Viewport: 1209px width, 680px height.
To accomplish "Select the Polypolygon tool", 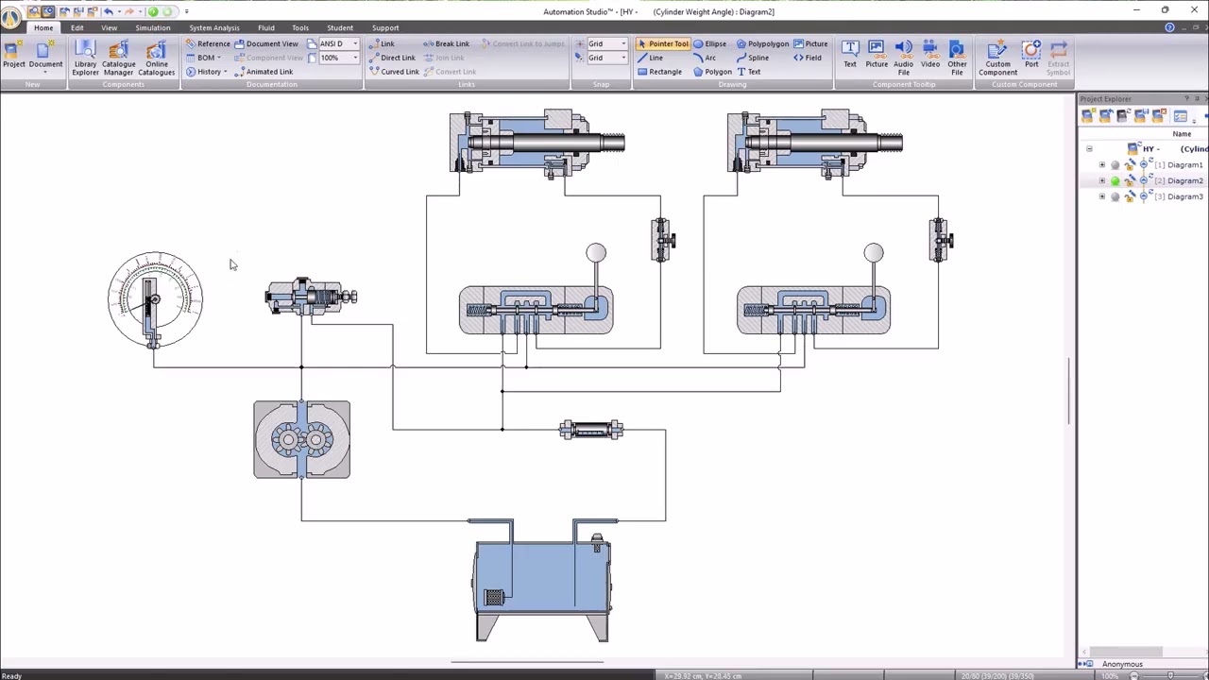I will coord(762,43).
